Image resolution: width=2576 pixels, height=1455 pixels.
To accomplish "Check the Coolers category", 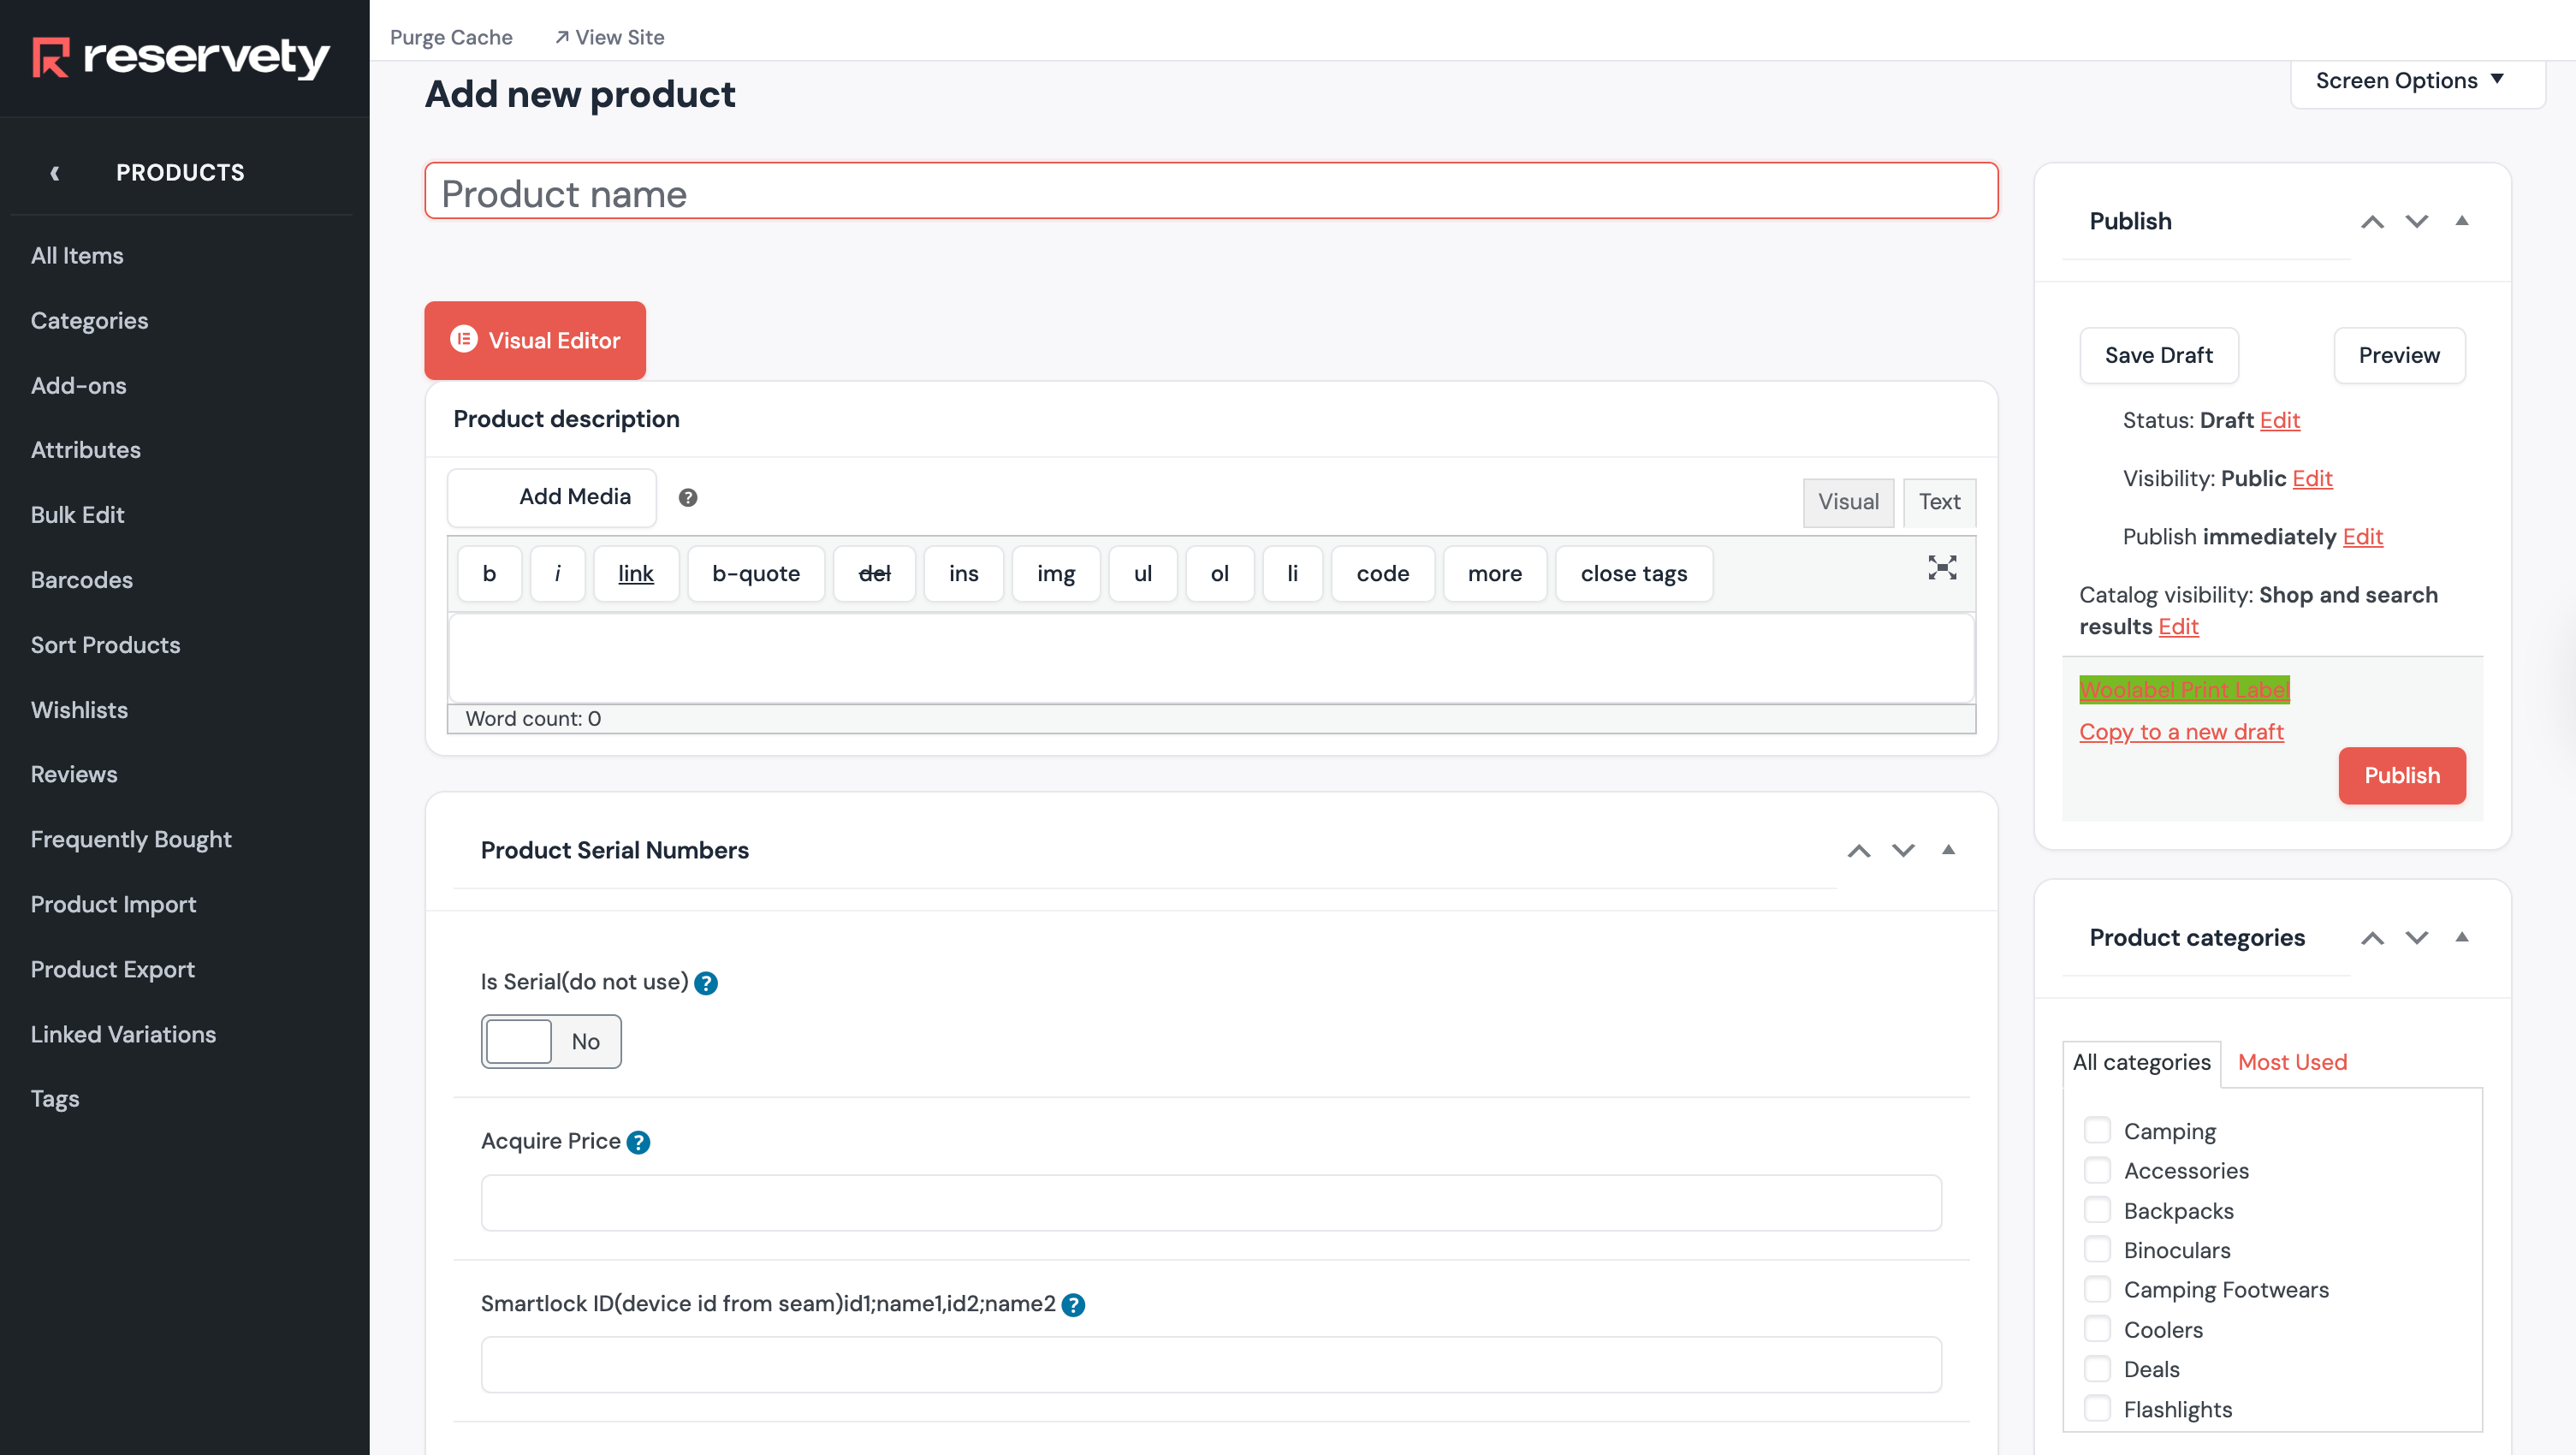I will (2097, 1330).
